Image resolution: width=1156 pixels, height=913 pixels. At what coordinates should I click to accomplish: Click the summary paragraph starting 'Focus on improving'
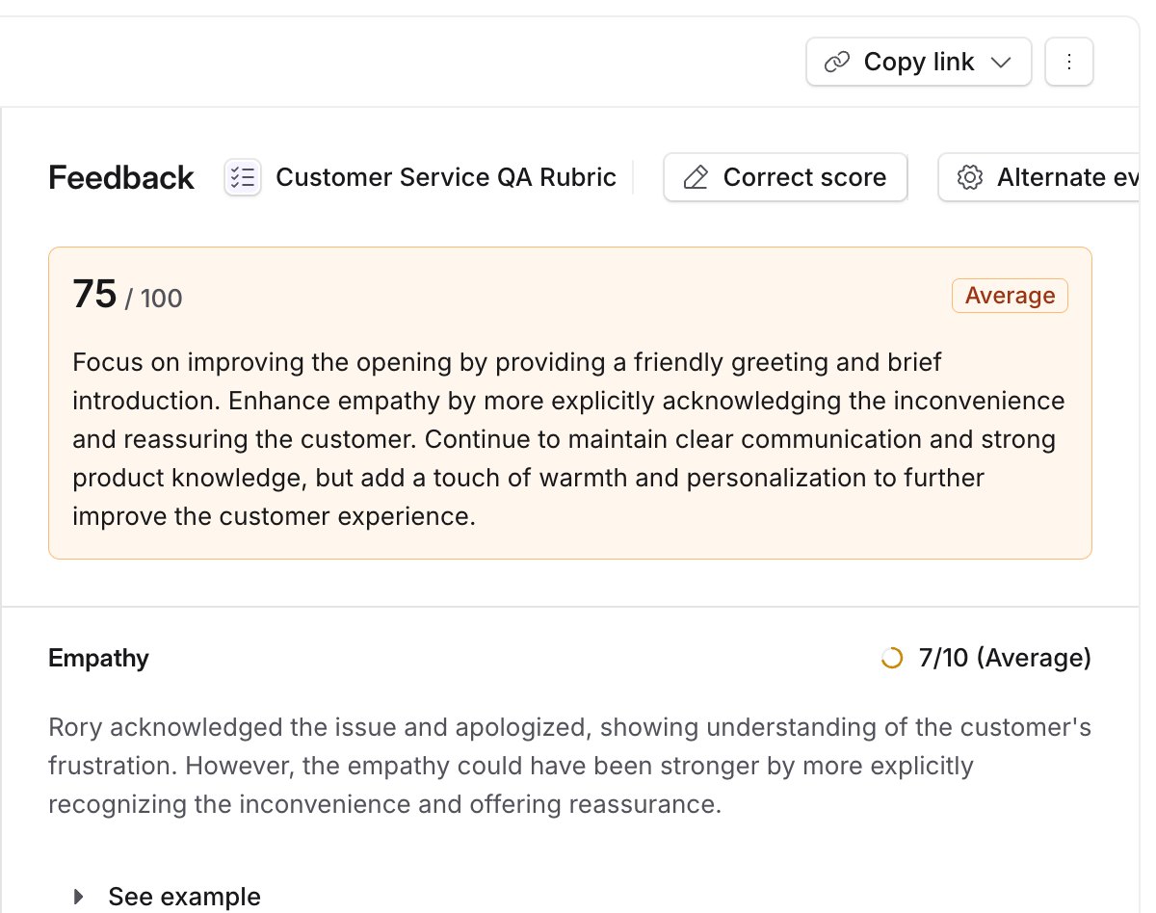[569, 439]
